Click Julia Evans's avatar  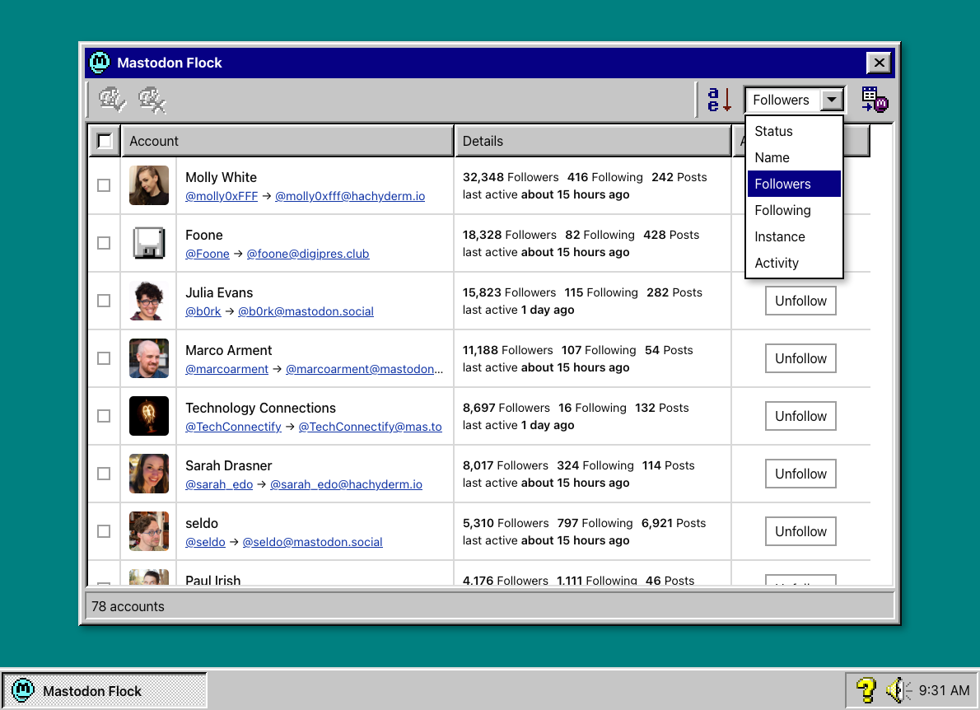tap(149, 301)
